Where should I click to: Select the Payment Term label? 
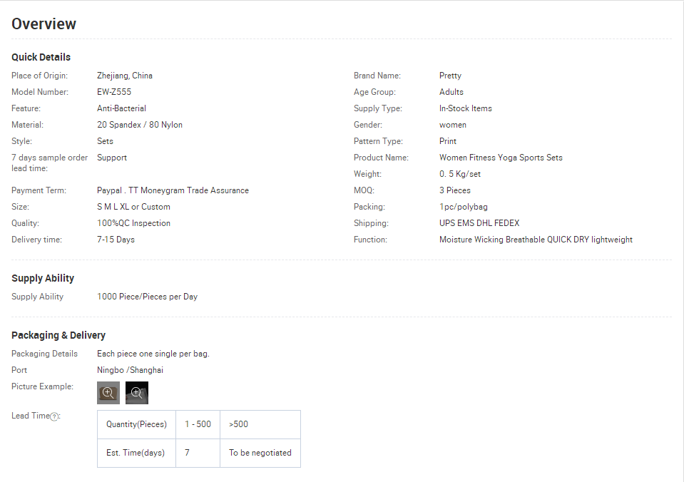(39, 190)
